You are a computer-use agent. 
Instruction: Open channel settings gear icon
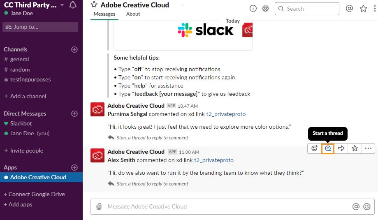(266, 9)
